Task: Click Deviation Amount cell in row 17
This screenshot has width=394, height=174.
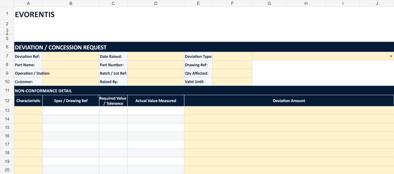Action: [289, 144]
